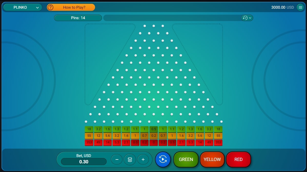Click the Pins: 14 selector
This screenshot has width=307, height=172.
(78, 18)
